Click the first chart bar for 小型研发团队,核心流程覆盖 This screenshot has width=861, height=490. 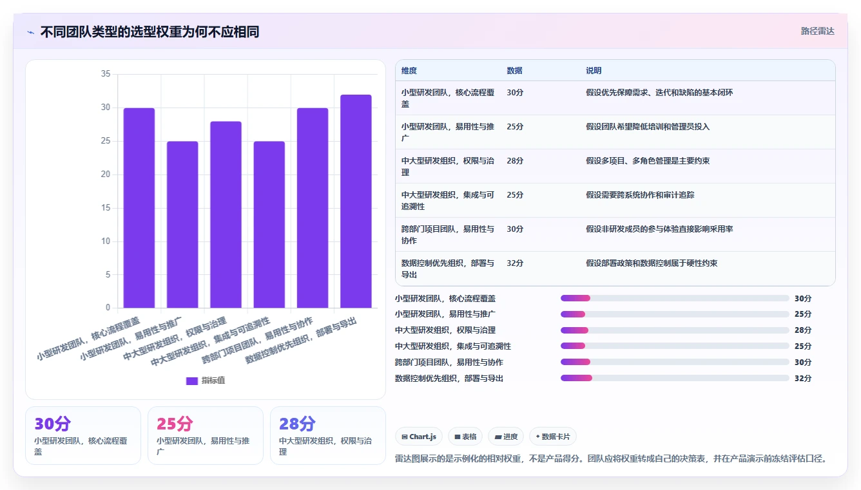point(139,208)
